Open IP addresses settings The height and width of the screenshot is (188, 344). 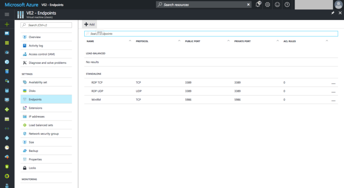coord(46,117)
